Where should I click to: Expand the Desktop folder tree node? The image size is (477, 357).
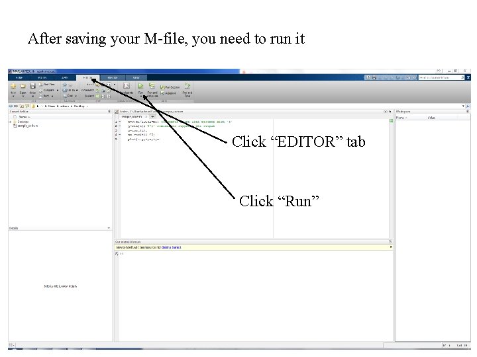click(x=10, y=122)
